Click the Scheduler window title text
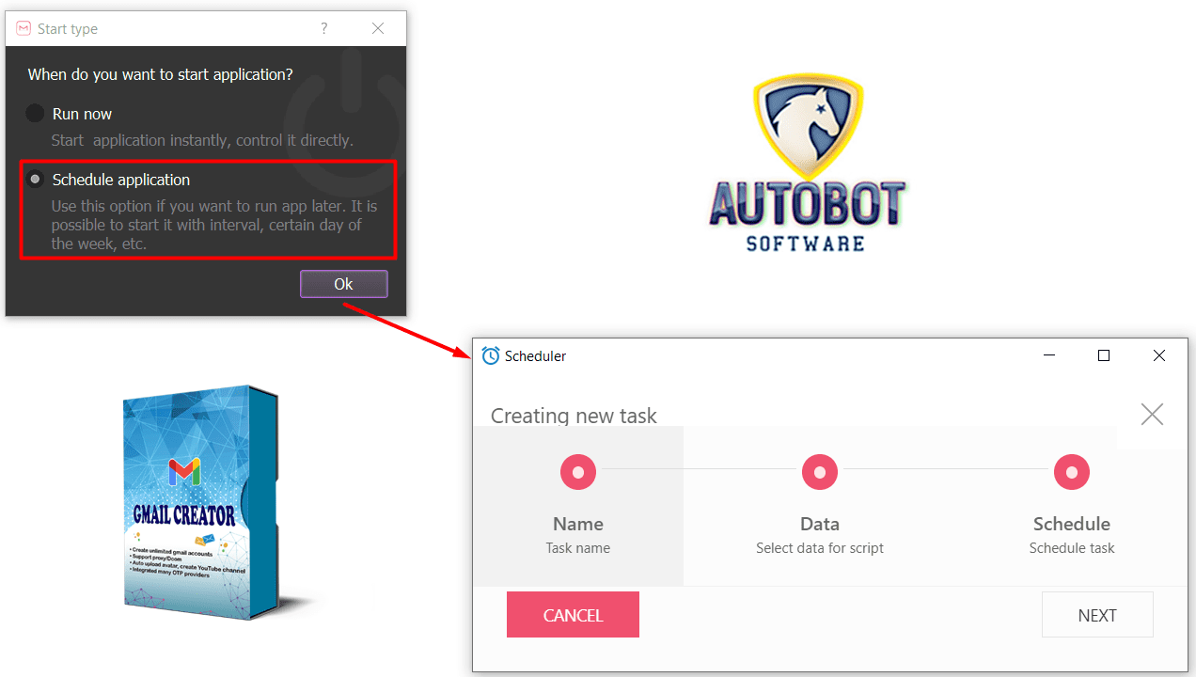This screenshot has width=1196, height=677. click(x=535, y=356)
